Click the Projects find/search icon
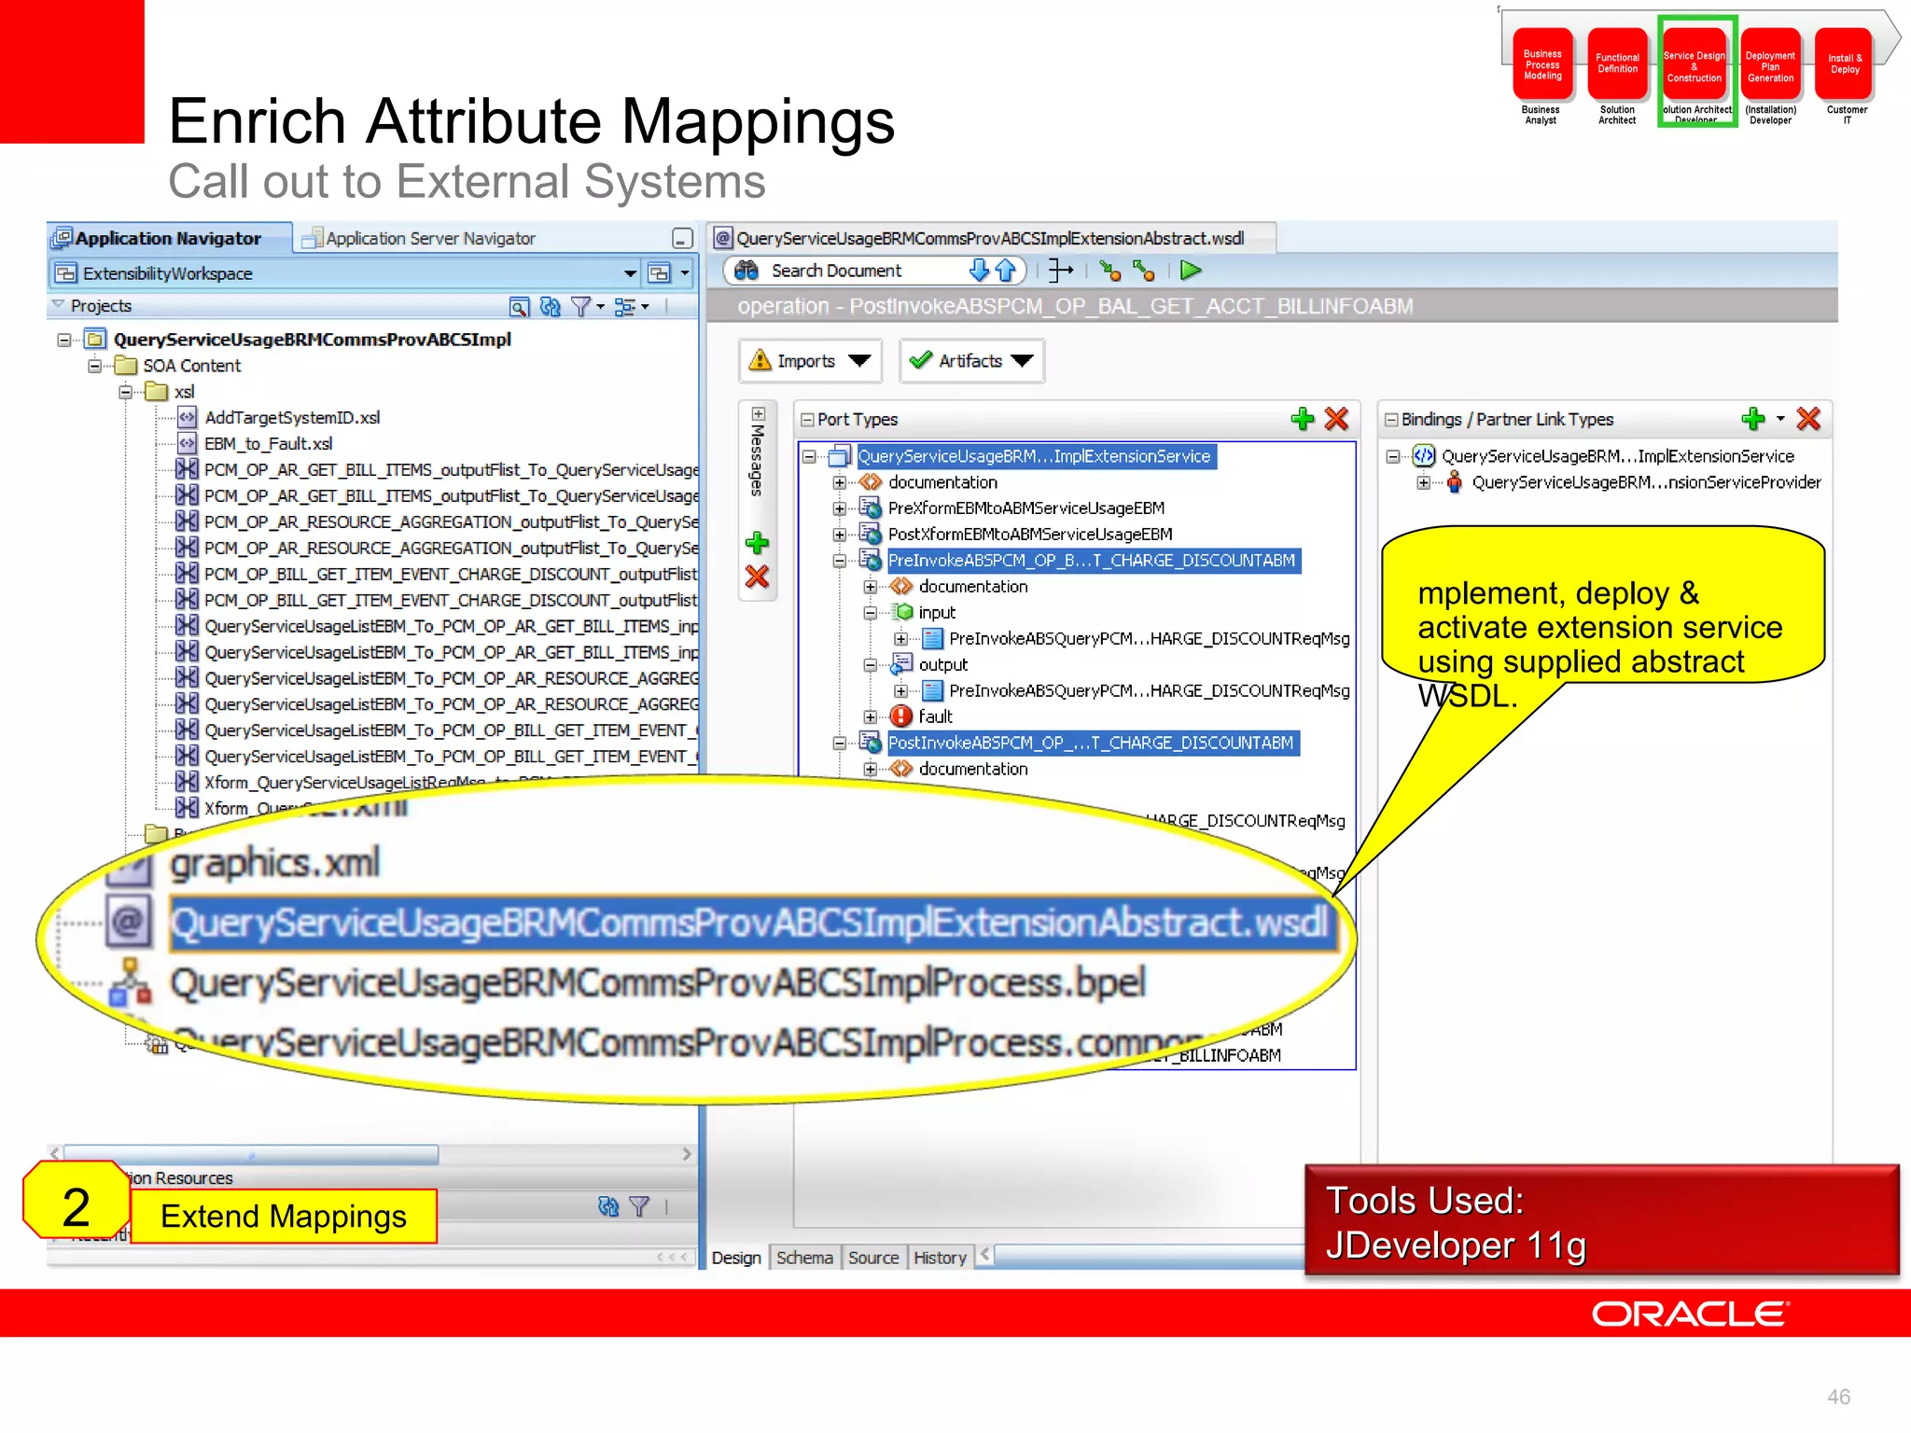The image size is (1911, 1433). tap(520, 306)
